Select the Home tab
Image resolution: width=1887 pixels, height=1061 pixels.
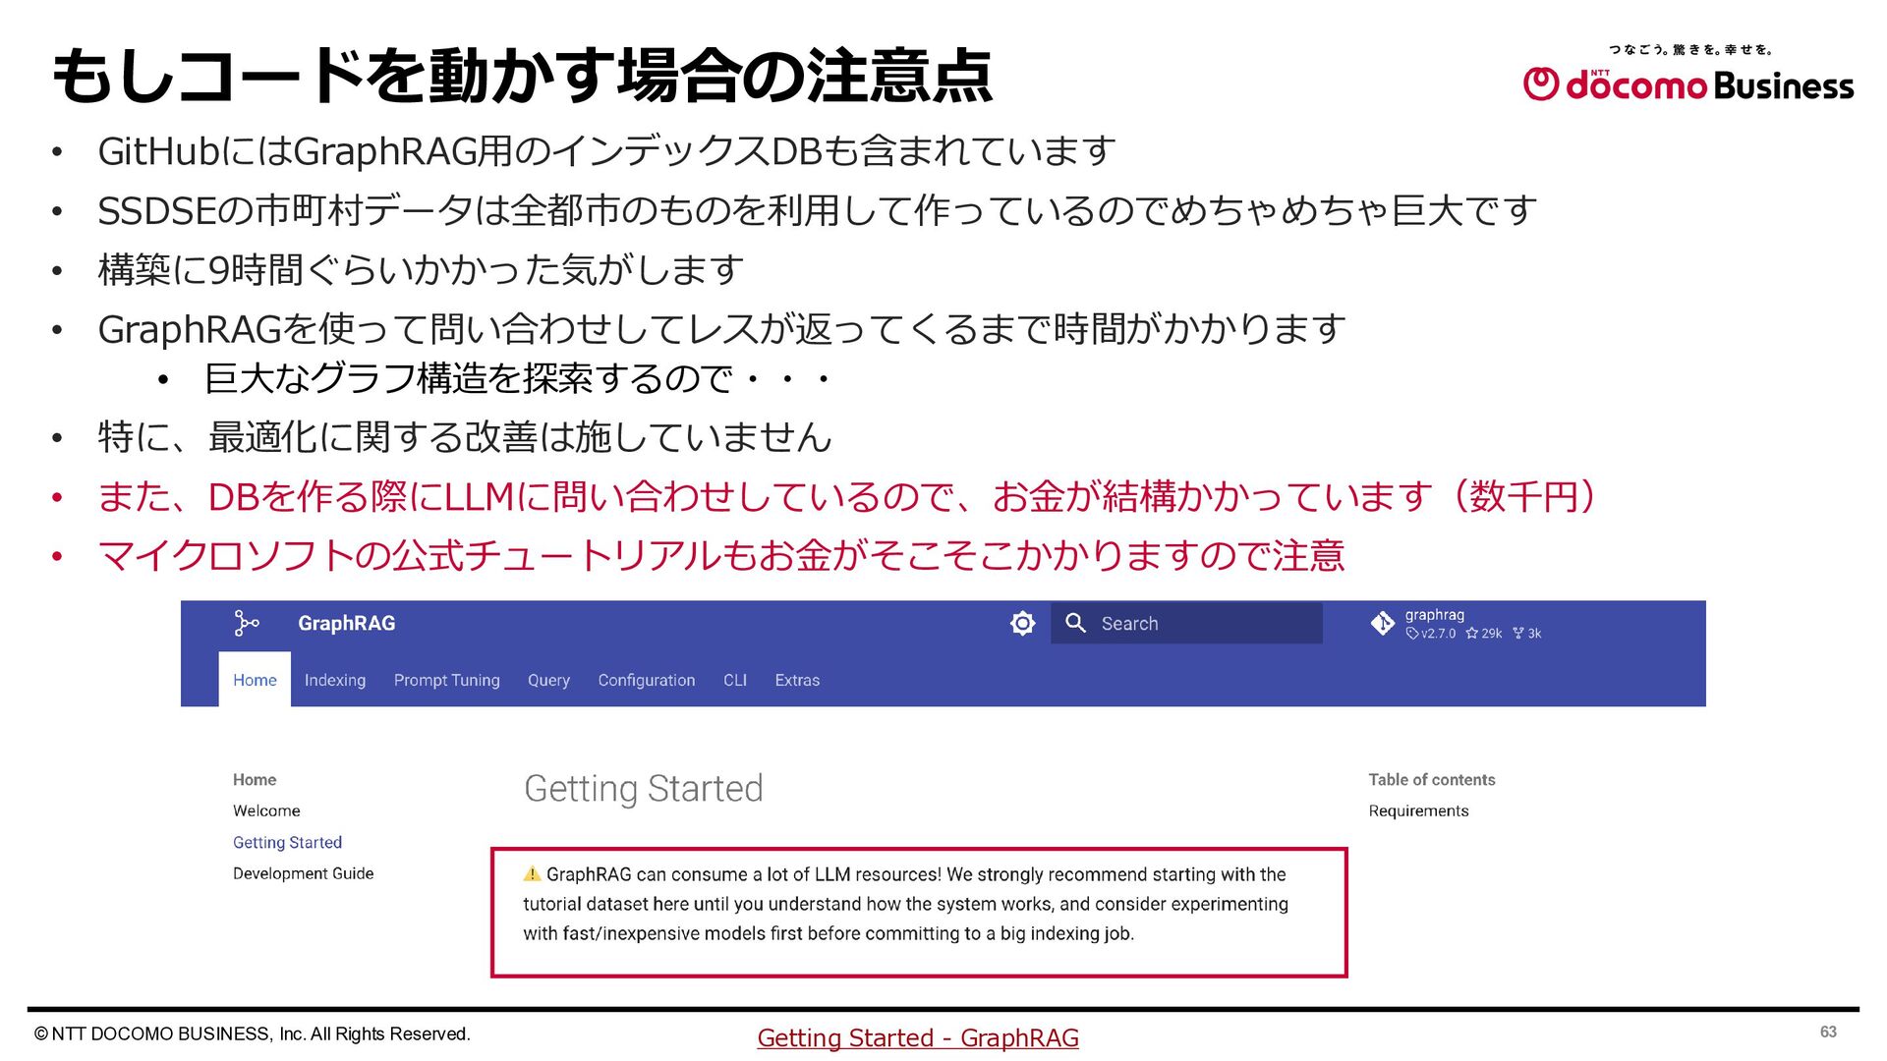tap(255, 680)
